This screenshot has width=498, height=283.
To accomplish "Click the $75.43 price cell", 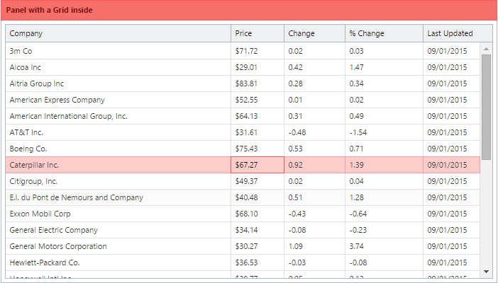I will click(258, 149).
